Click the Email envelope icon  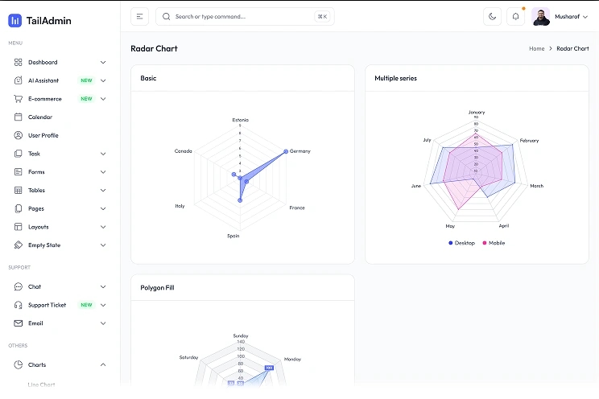click(x=18, y=323)
